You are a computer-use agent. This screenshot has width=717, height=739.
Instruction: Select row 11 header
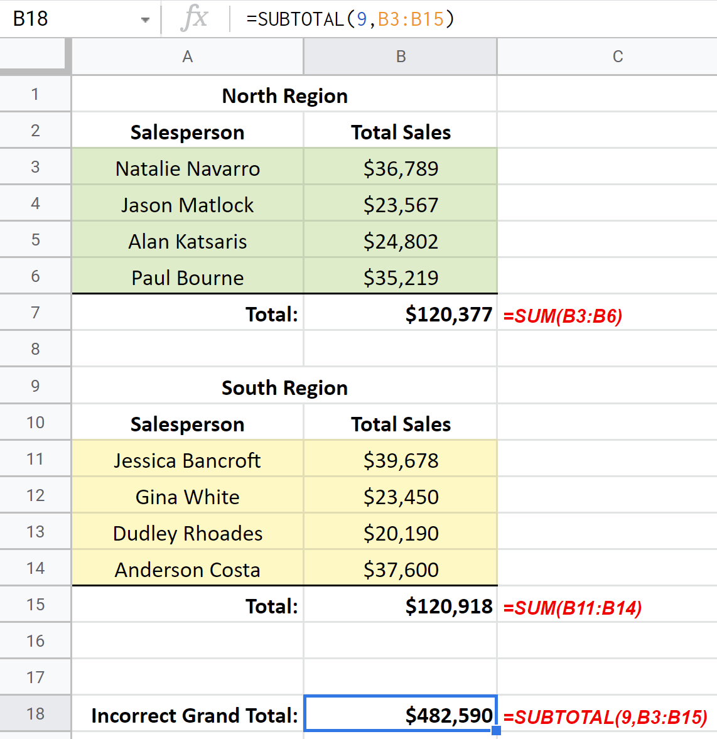point(35,458)
